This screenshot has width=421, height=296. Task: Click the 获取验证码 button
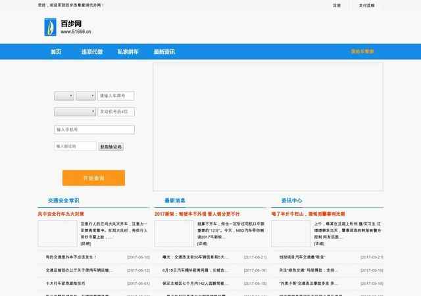[x=111, y=147]
